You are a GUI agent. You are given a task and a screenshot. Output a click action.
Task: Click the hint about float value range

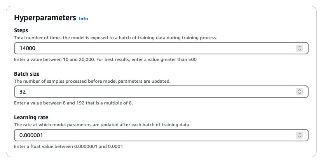(x=68, y=147)
